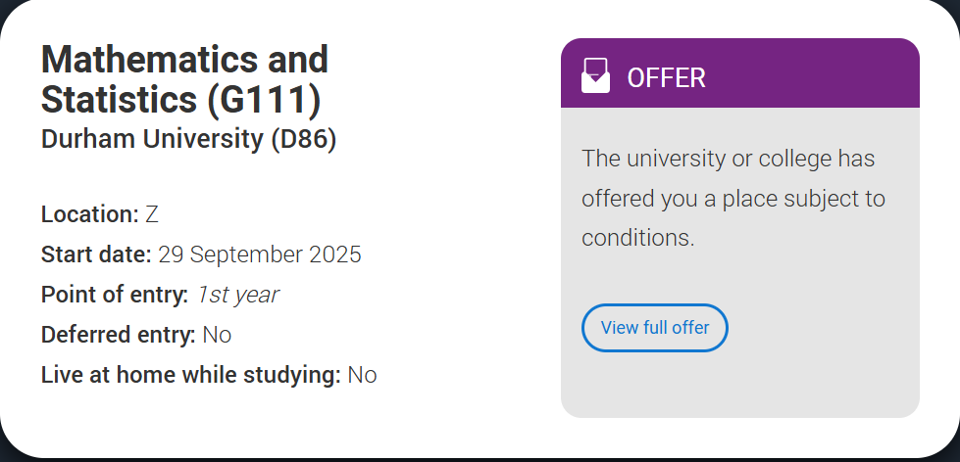Image resolution: width=960 pixels, height=462 pixels.
Task: Click Durham University (D86) subtitle
Action: [x=188, y=139]
